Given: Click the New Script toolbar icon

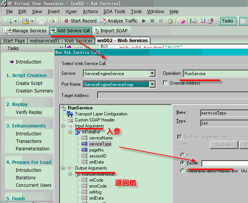Looking at the screenshot, I should tap(9, 21).
